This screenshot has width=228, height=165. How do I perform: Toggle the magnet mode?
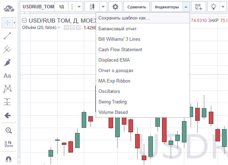tap(8, 158)
